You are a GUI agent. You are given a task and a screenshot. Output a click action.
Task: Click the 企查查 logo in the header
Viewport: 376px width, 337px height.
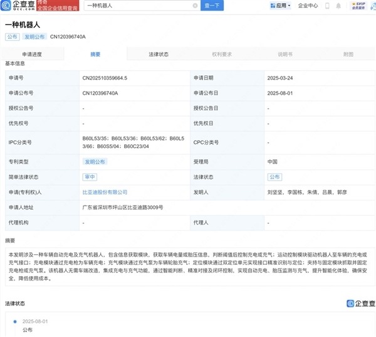point(20,6)
